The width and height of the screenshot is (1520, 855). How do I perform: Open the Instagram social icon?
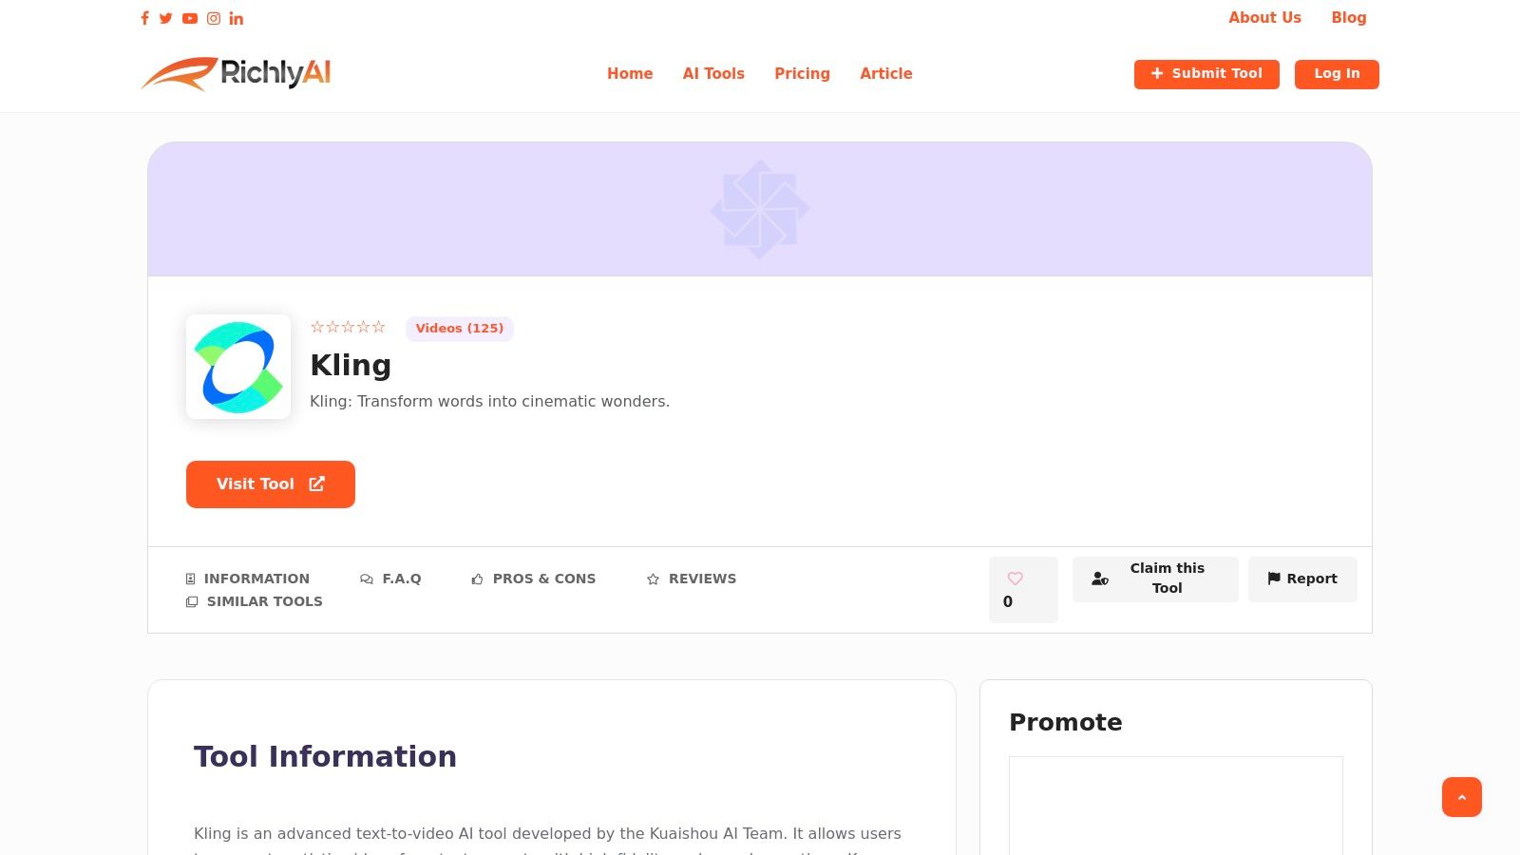click(x=214, y=18)
